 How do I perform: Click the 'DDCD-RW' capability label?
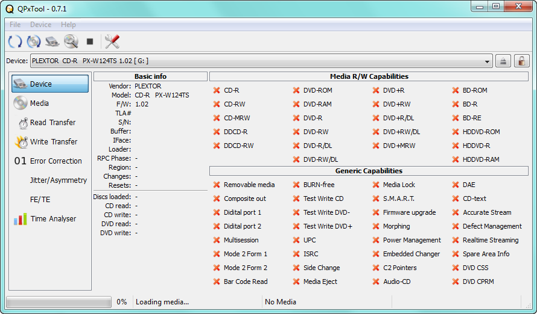pos(239,146)
